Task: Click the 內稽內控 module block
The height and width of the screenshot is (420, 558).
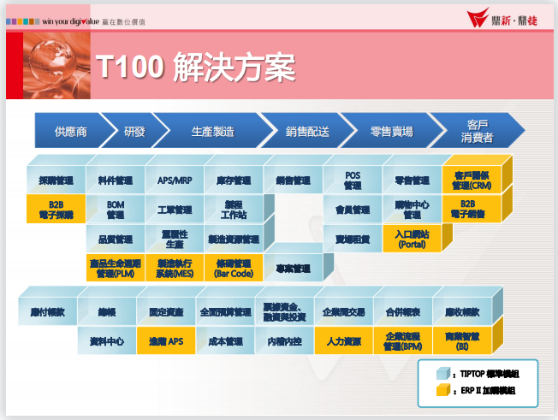Action: click(285, 340)
